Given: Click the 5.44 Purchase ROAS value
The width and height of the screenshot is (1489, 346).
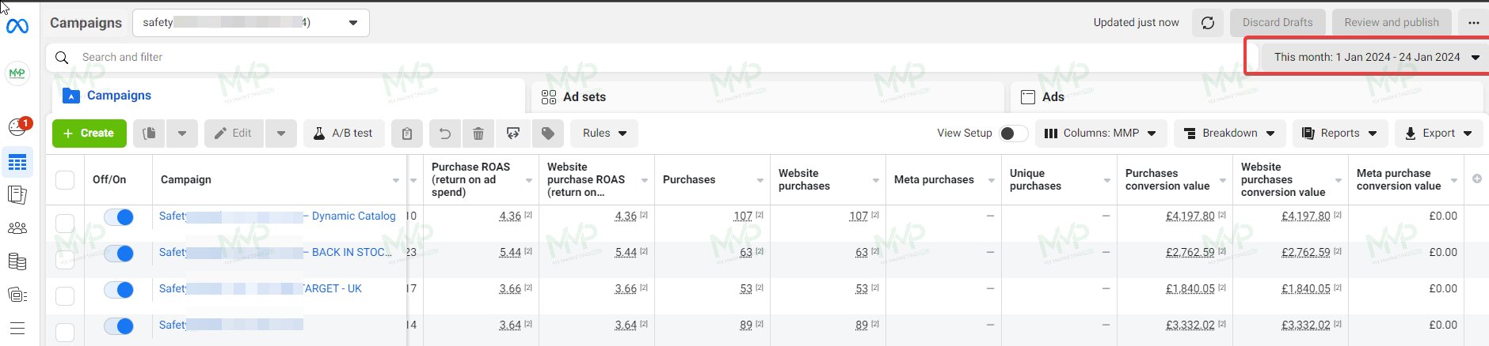Looking at the screenshot, I should coord(510,252).
